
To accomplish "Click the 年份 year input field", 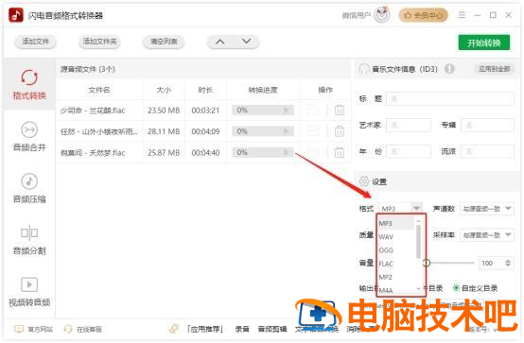I will tap(409, 151).
